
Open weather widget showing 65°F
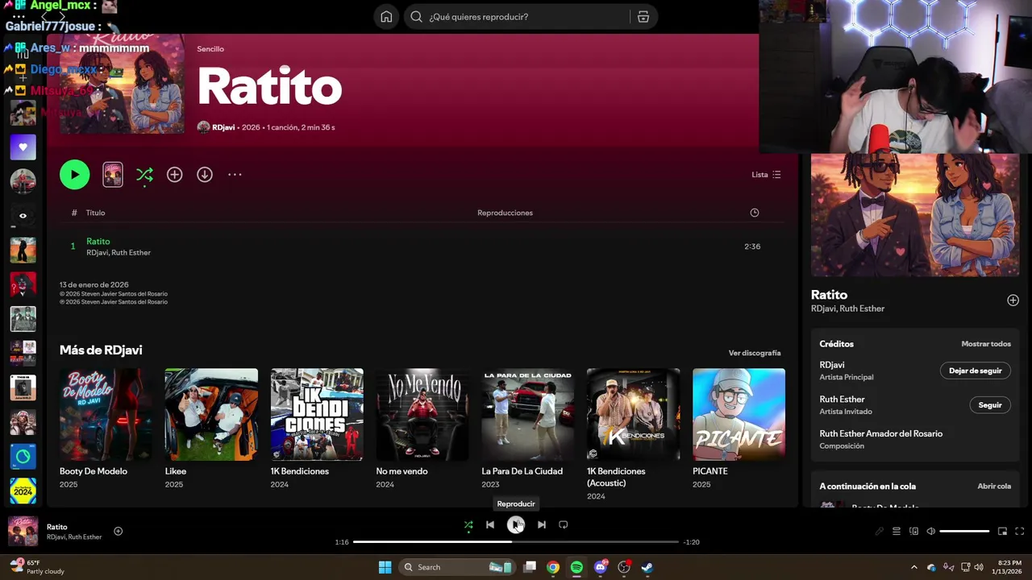pyautogui.click(x=36, y=567)
